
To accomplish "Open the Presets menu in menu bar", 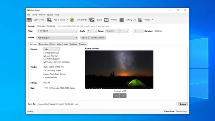I will pyautogui.click(x=42, y=15).
